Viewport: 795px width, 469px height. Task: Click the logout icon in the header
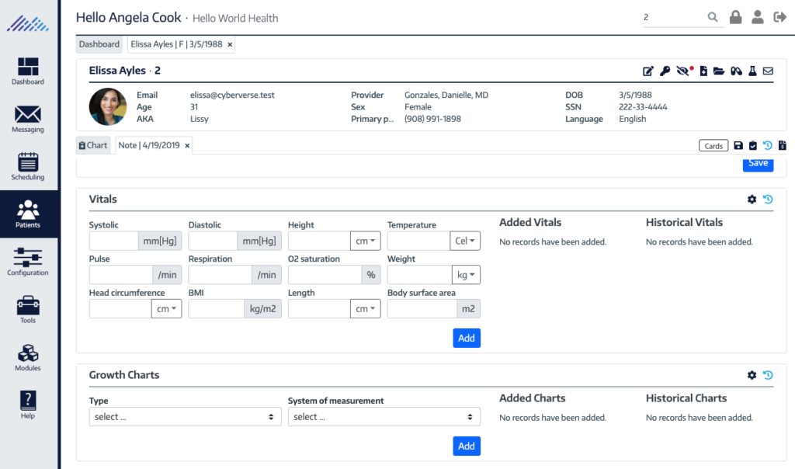[779, 16]
